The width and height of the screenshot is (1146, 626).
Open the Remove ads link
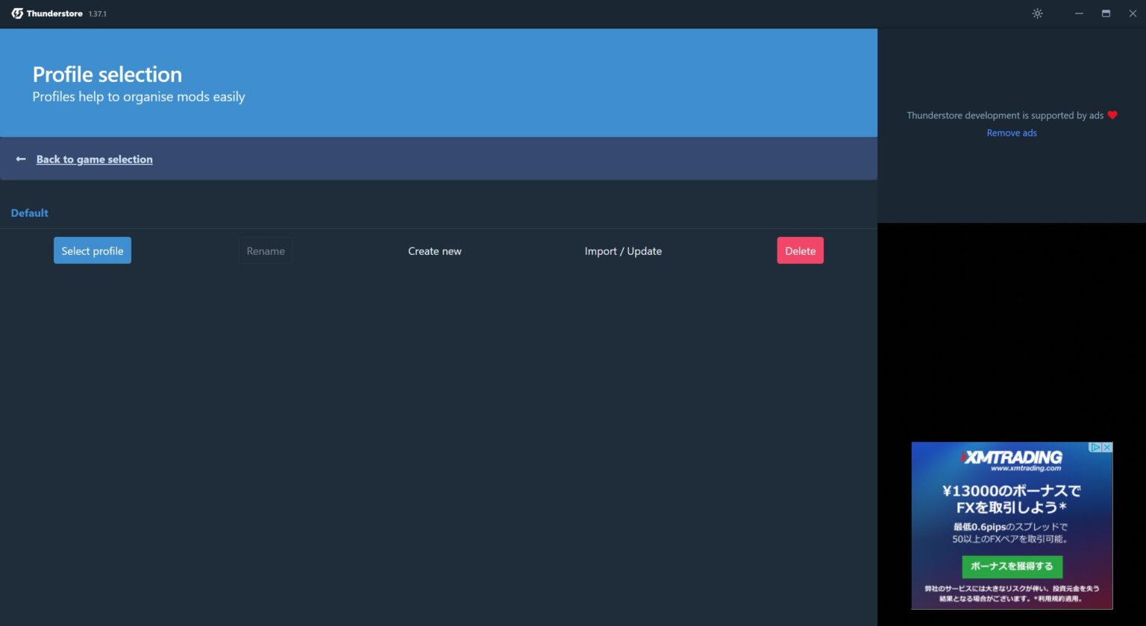click(1012, 133)
